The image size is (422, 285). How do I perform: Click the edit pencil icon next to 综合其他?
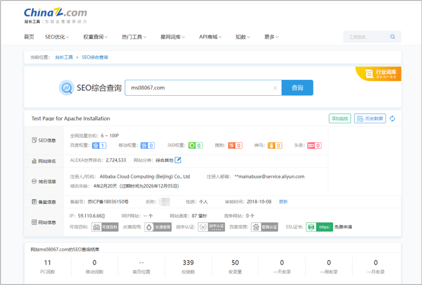point(178,160)
